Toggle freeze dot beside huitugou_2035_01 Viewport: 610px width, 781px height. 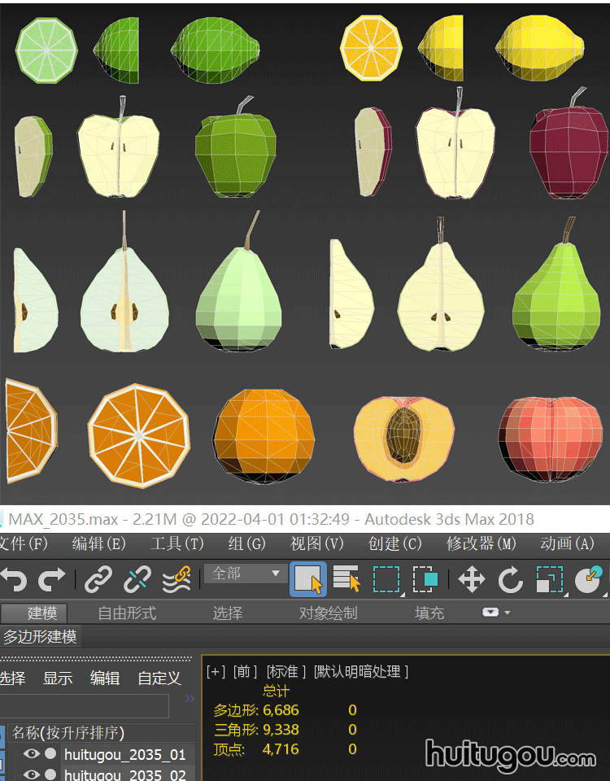50,754
